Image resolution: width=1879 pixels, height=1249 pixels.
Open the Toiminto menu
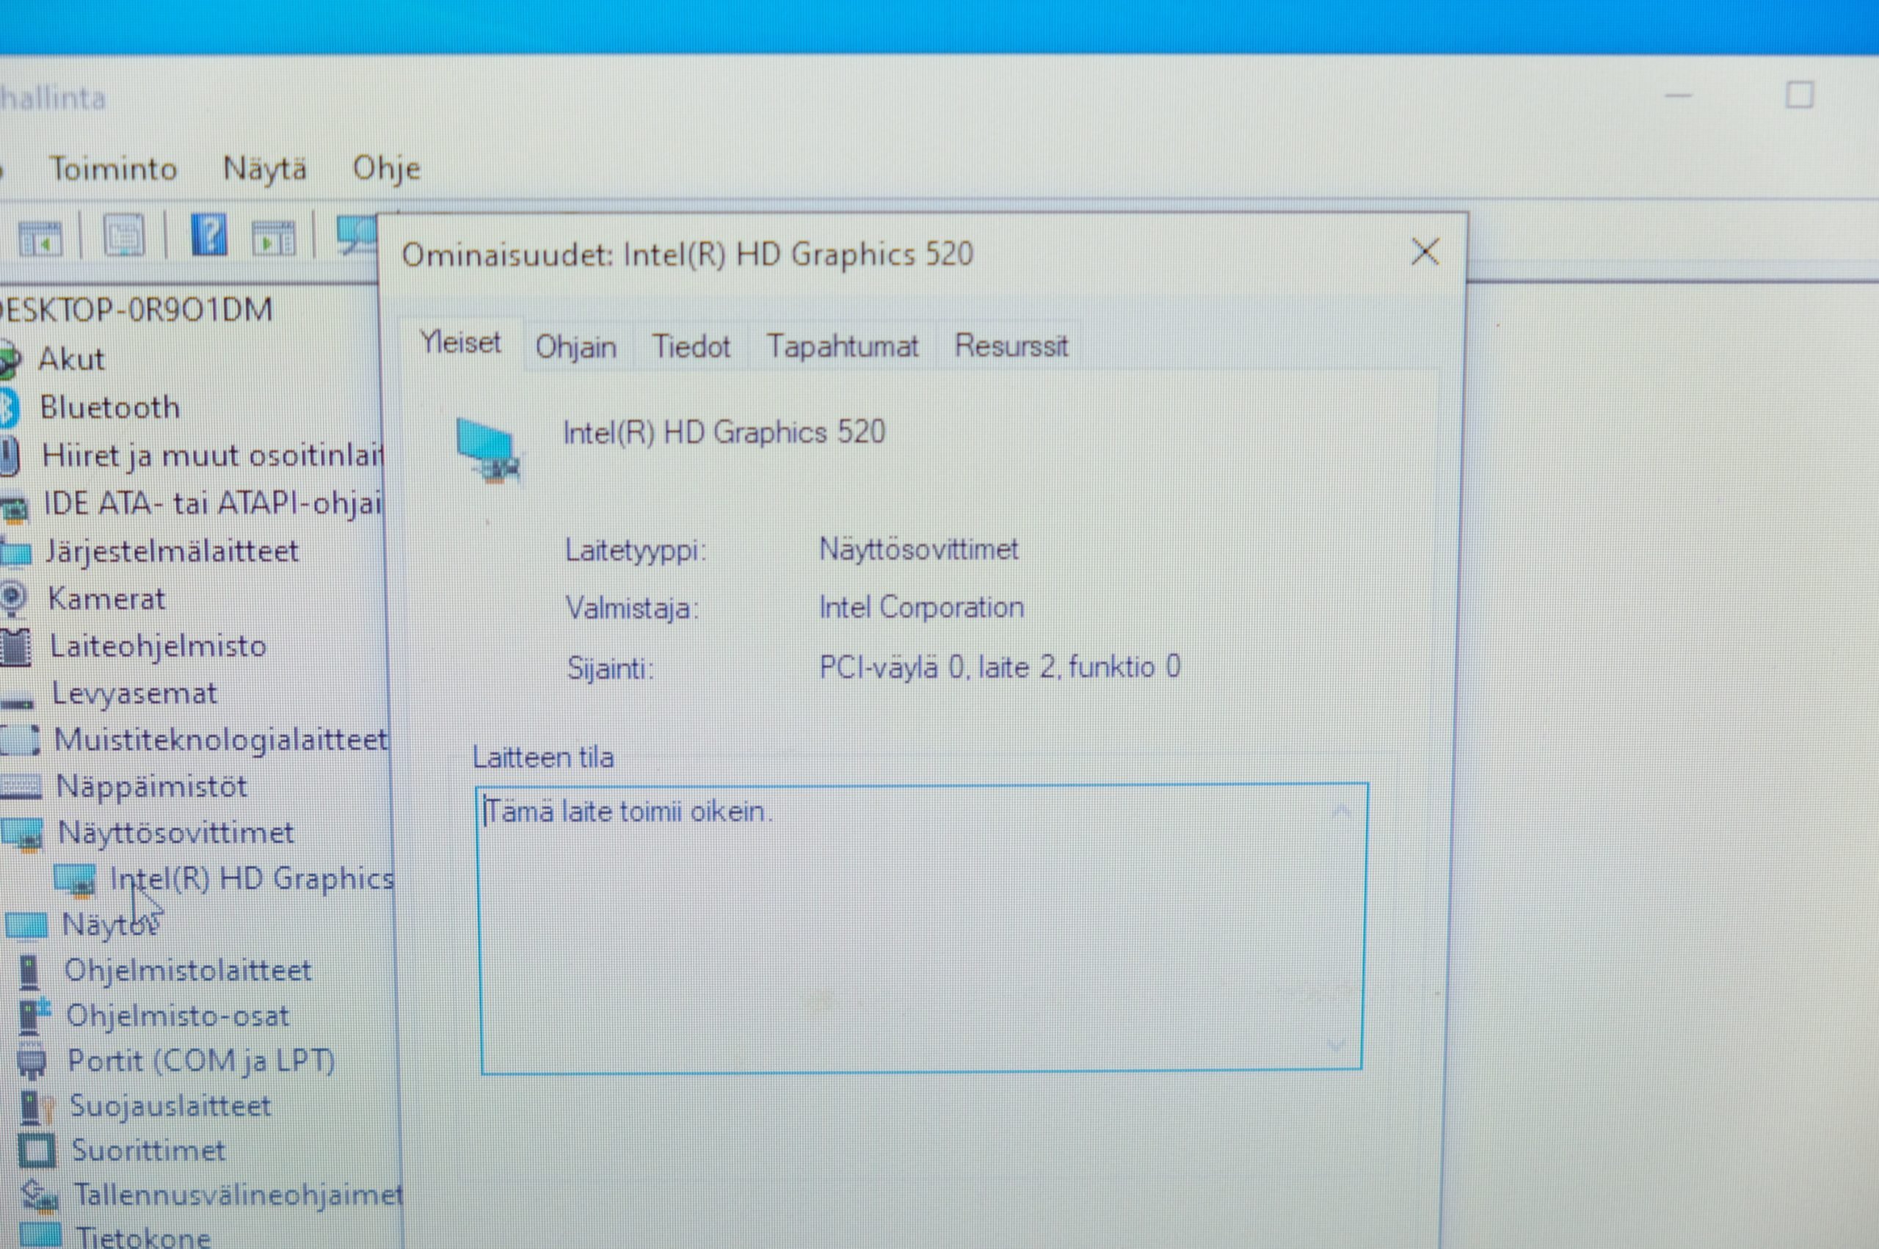[113, 169]
